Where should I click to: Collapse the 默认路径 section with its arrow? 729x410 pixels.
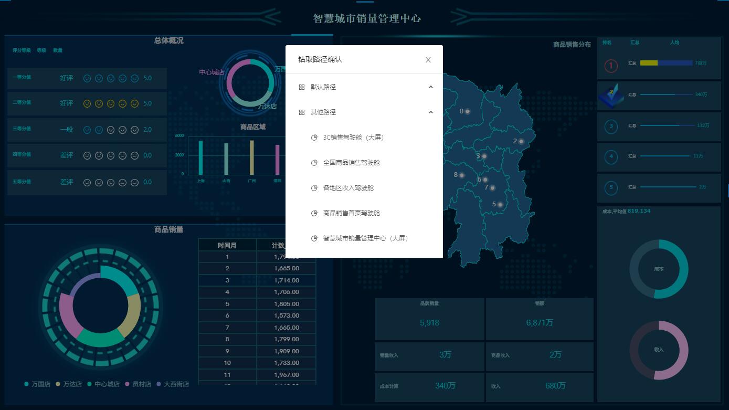tap(431, 87)
